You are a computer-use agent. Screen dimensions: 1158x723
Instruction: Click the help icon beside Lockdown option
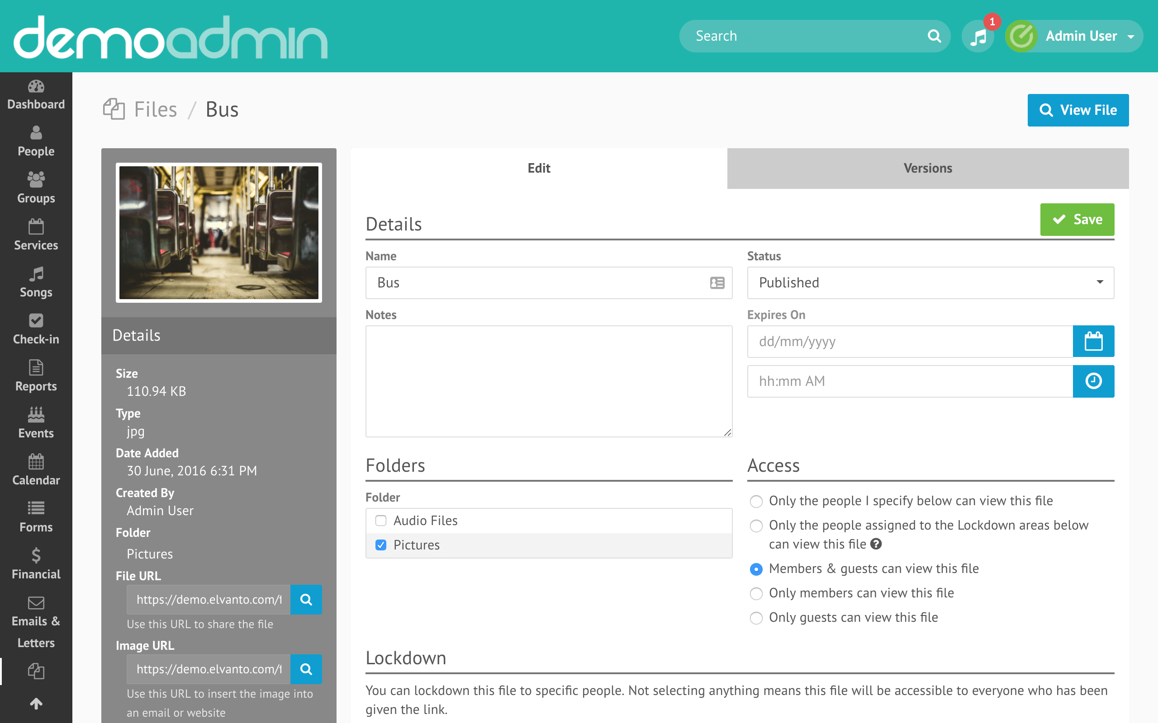[x=876, y=544]
